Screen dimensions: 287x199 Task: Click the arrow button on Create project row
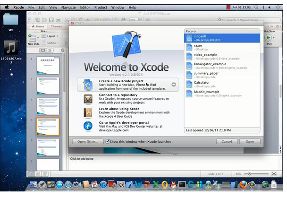(x=174, y=85)
